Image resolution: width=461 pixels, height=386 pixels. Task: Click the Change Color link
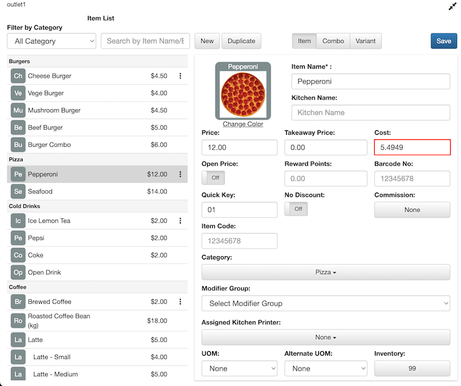tap(243, 124)
